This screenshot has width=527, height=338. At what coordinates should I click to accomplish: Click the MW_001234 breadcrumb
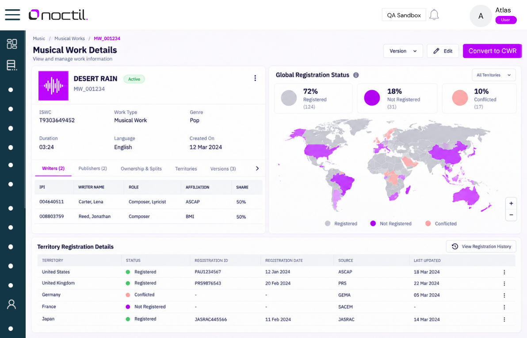[x=107, y=38]
